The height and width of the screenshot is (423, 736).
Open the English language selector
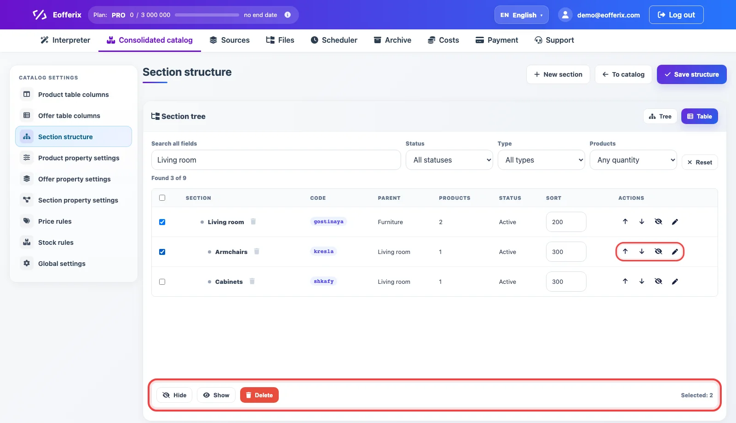tap(521, 15)
